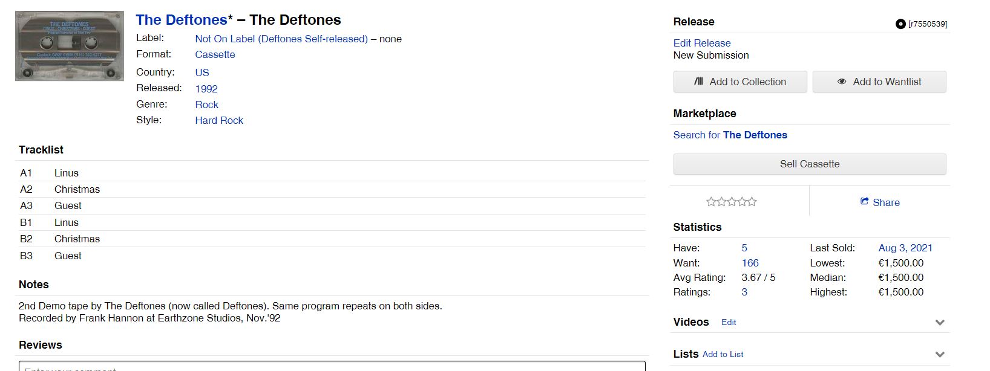Click the vinyl record icon beside release ID
Viewport: 990px width, 371px height.
tap(900, 24)
